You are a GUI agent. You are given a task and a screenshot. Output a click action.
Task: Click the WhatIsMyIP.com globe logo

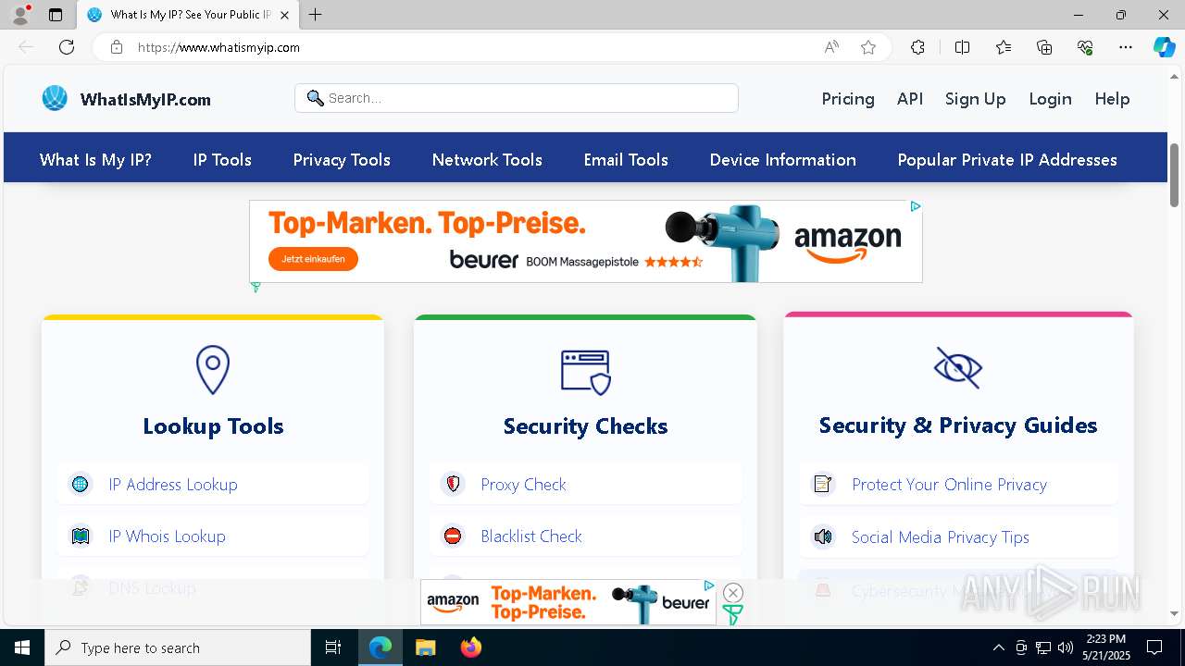(55, 98)
